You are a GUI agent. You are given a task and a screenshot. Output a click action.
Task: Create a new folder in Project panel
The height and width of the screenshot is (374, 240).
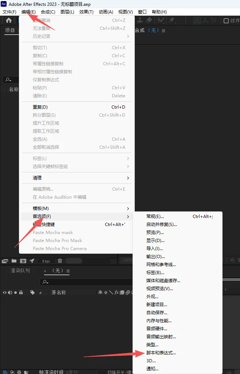point(14,261)
